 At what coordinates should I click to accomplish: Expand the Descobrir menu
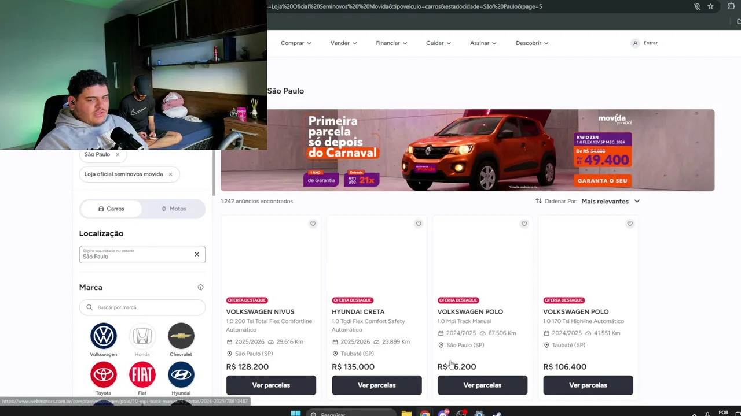point(532,43)
